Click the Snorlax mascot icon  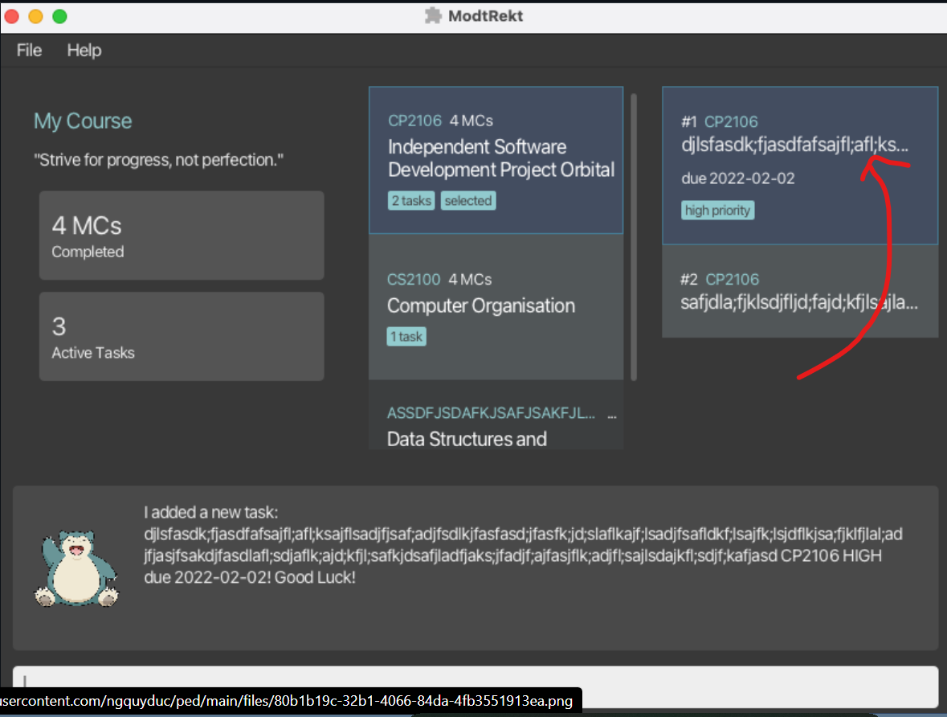tap(77, 562)
